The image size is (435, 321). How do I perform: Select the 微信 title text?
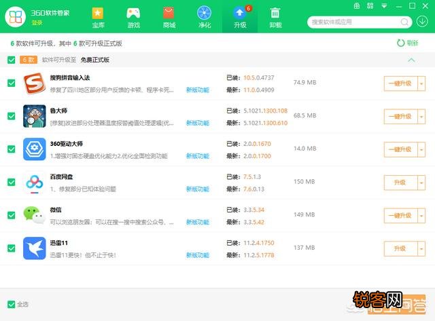[56, 210]
